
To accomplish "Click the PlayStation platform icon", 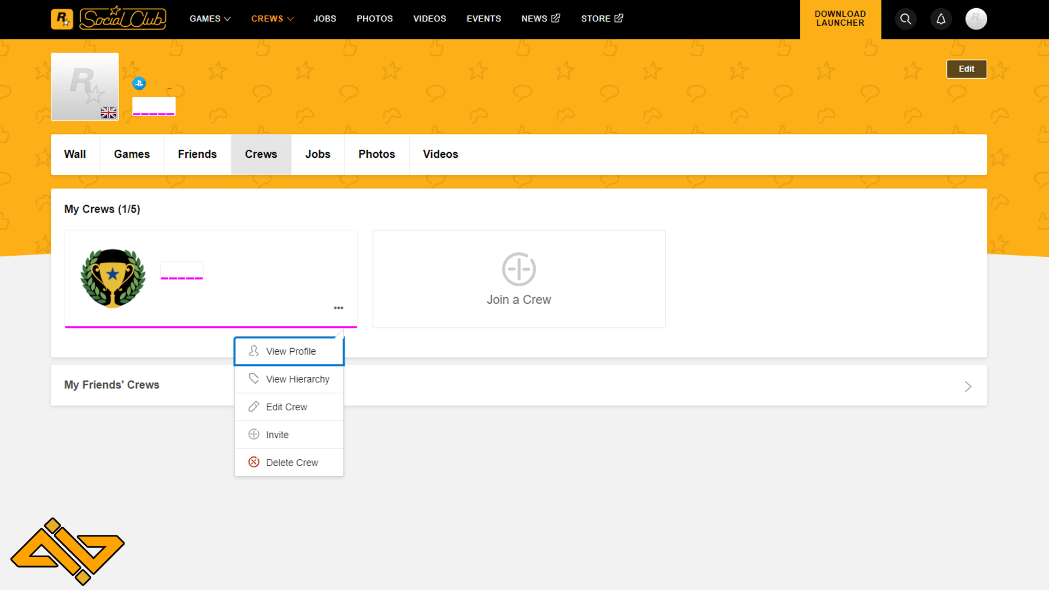I will [139, 84].
